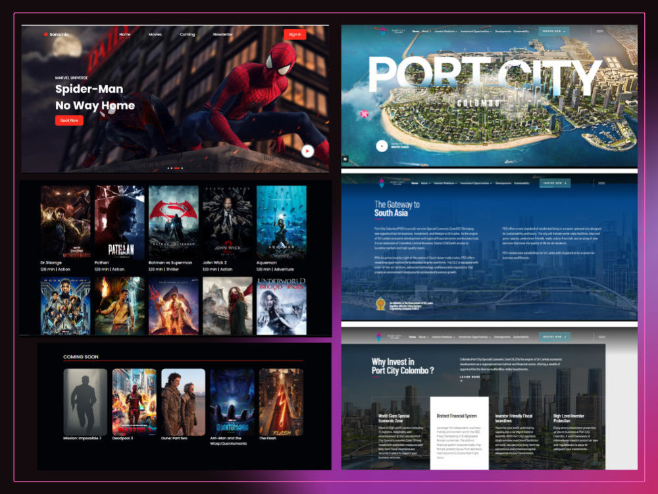Open the hamburger menu on the Why Invest screen

(602, 337)
